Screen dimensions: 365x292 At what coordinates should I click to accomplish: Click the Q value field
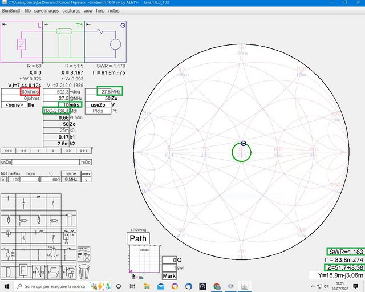(x=169, y=260)
